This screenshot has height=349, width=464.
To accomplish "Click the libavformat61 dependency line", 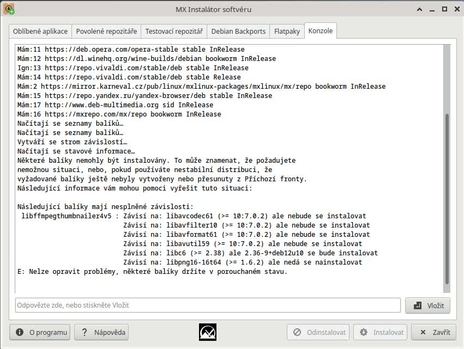I will 246,234.
